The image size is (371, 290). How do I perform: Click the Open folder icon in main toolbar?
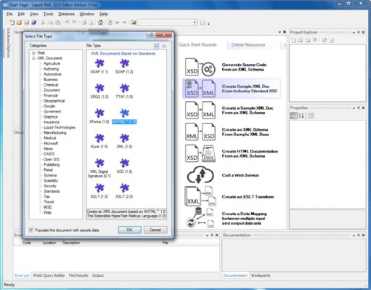point(19,22)
